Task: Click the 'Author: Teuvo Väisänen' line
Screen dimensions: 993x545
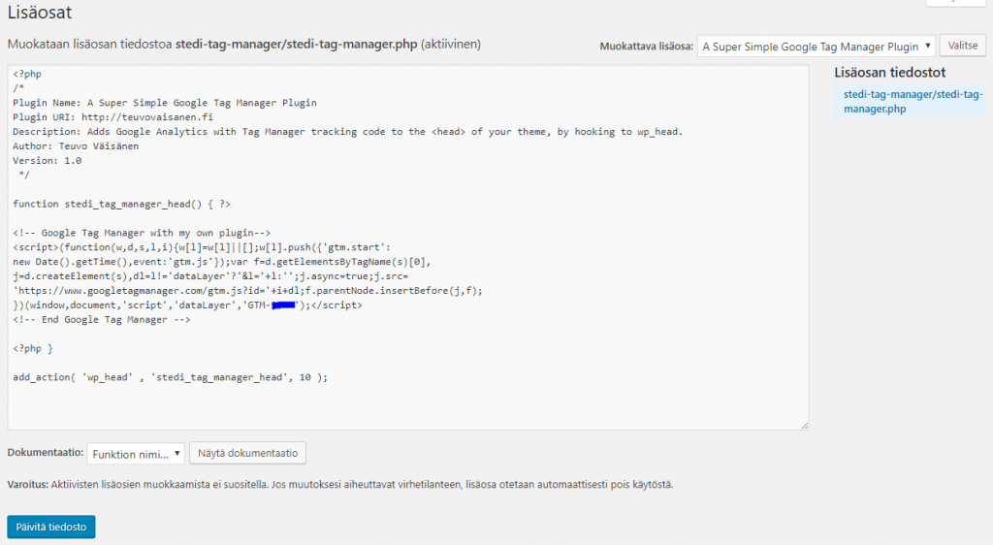Action: coord(76,146)
